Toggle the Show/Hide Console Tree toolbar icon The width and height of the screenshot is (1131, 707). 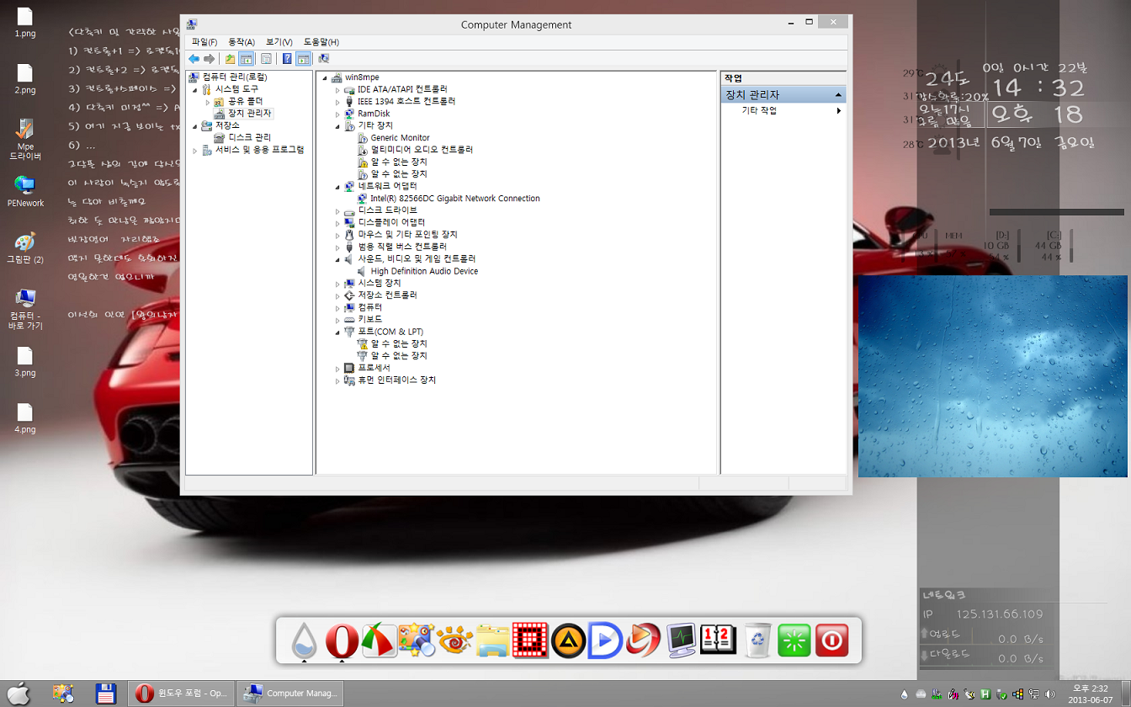tap(246, 59)
